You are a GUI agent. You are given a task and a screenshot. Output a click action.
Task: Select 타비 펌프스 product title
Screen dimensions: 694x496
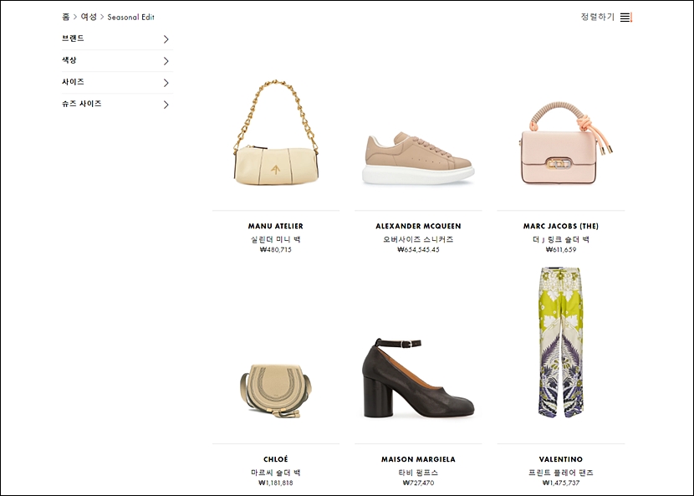pos(418,473)
